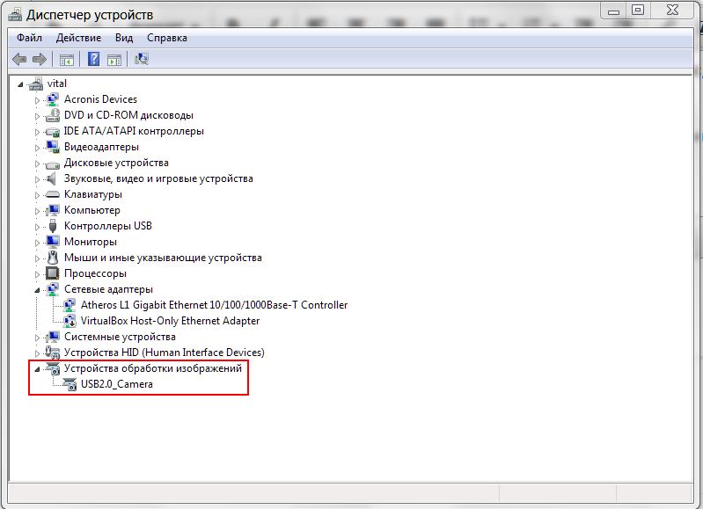Select the IDE ATA/ATAPI контроллеры label
Viewport: 703px width, 509px height.
point(134,131)
